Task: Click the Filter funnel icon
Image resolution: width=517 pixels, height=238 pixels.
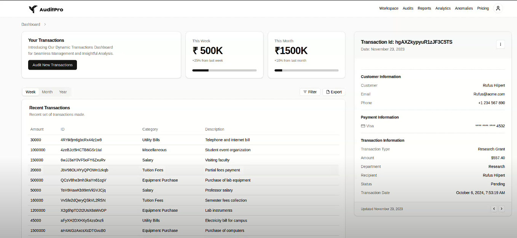Action: 305,92
